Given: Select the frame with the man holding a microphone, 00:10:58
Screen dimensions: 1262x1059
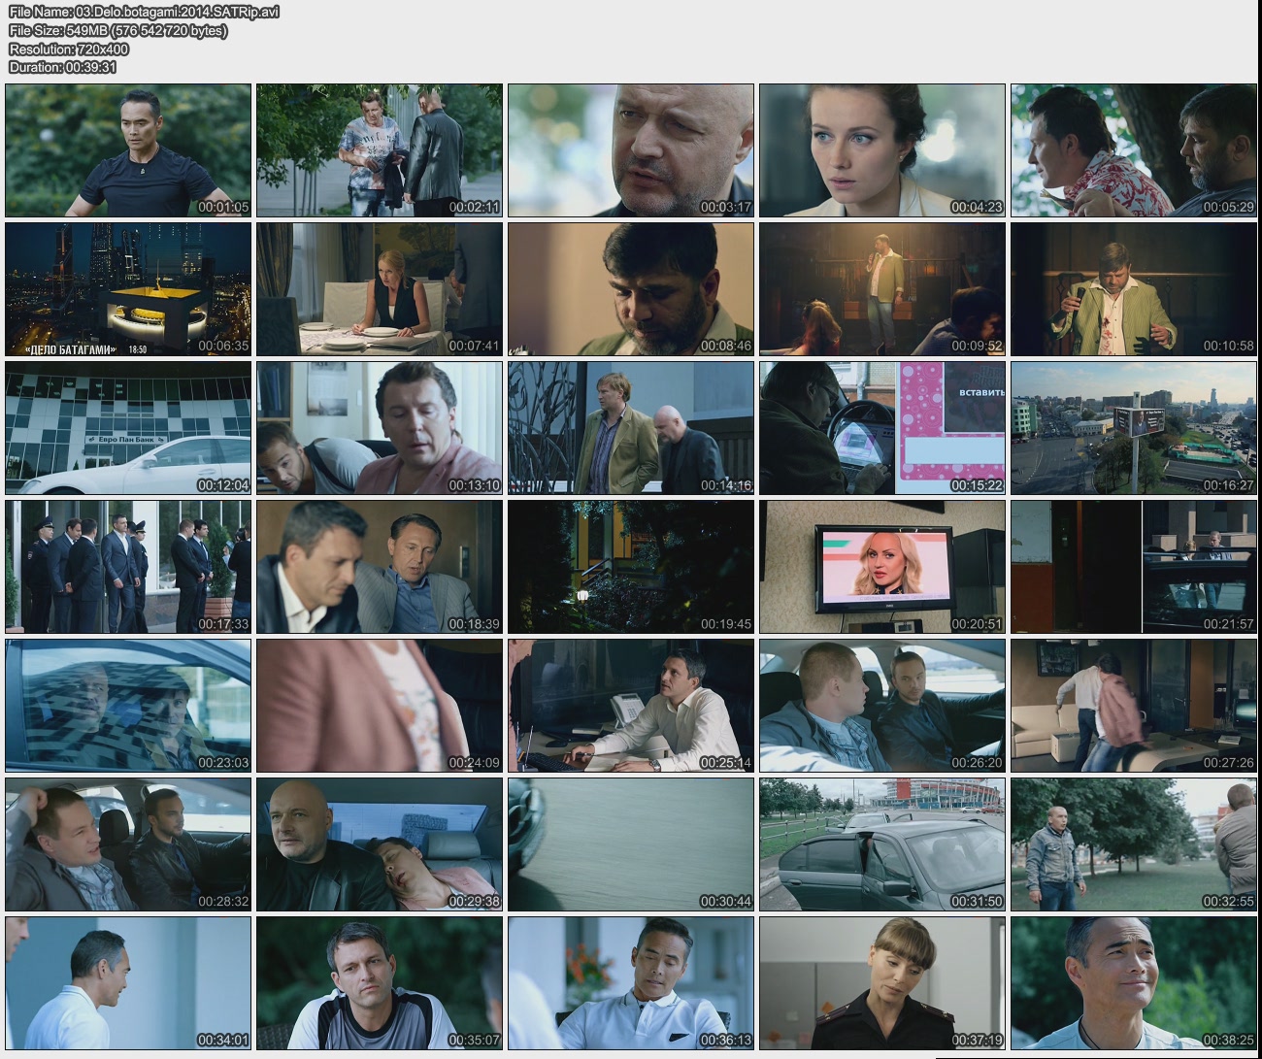Looking at the screenshot, I should 1133,289.
